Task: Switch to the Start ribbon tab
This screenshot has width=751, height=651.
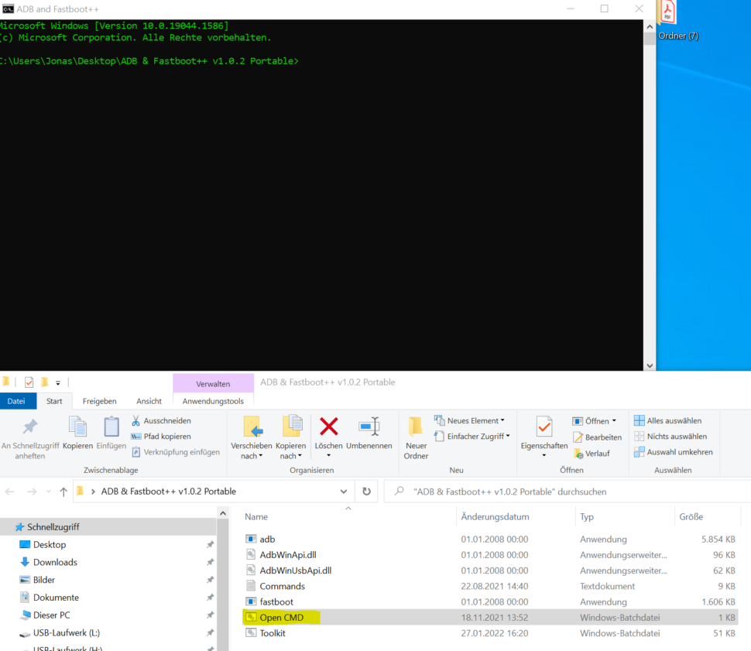Action: tap(54, 401)
